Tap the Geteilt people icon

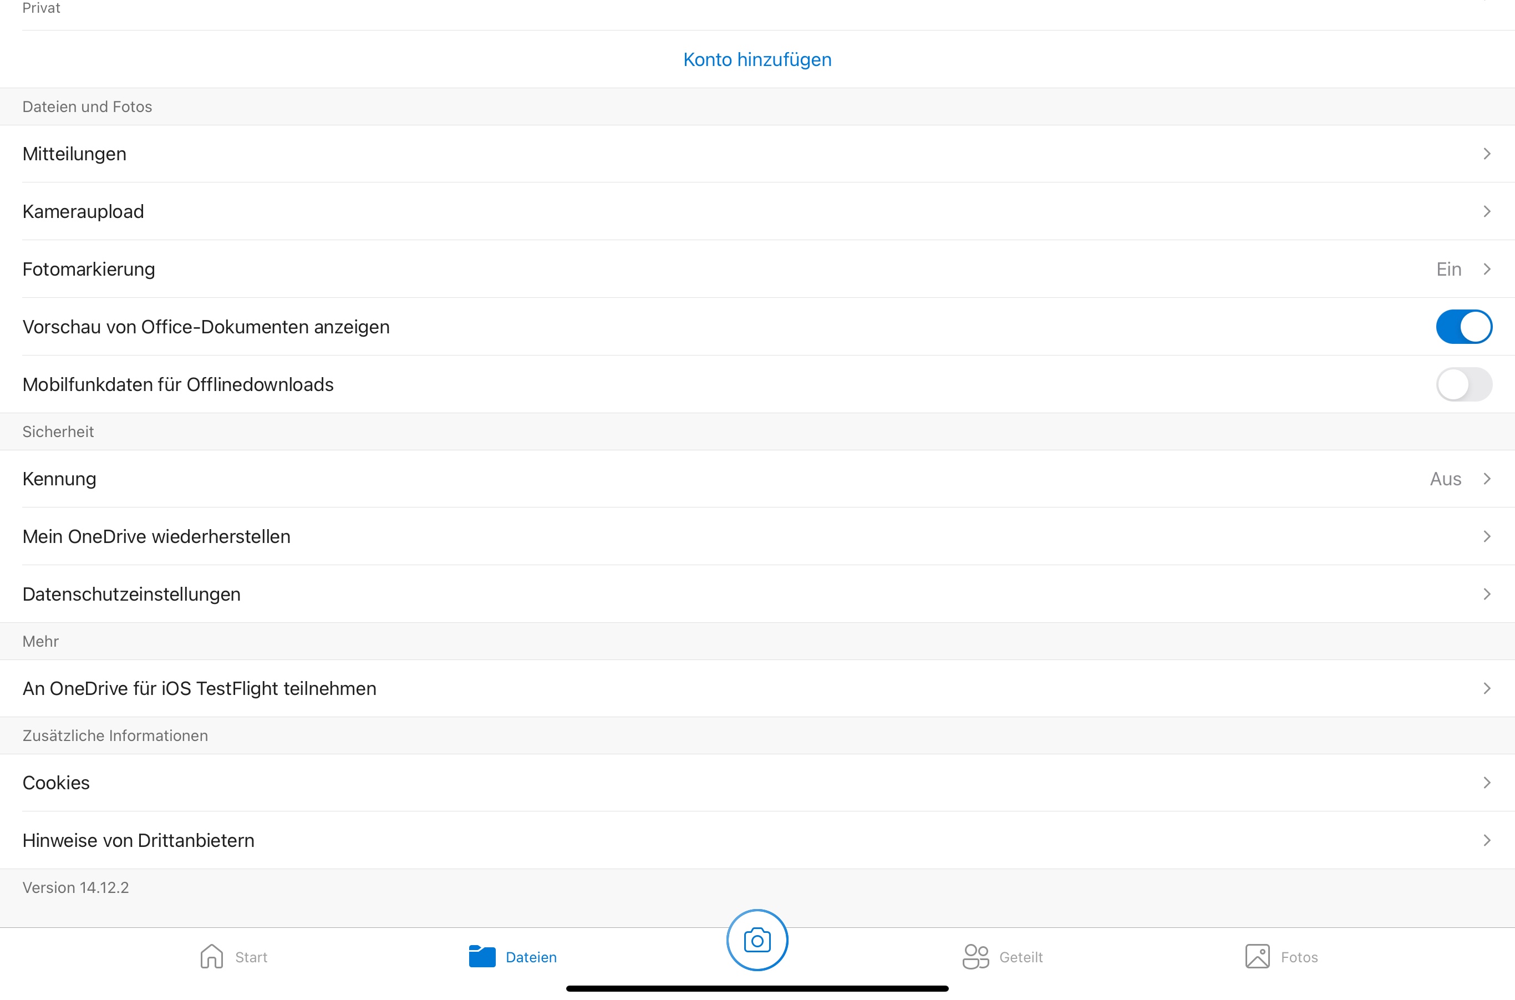coord(975,956)
